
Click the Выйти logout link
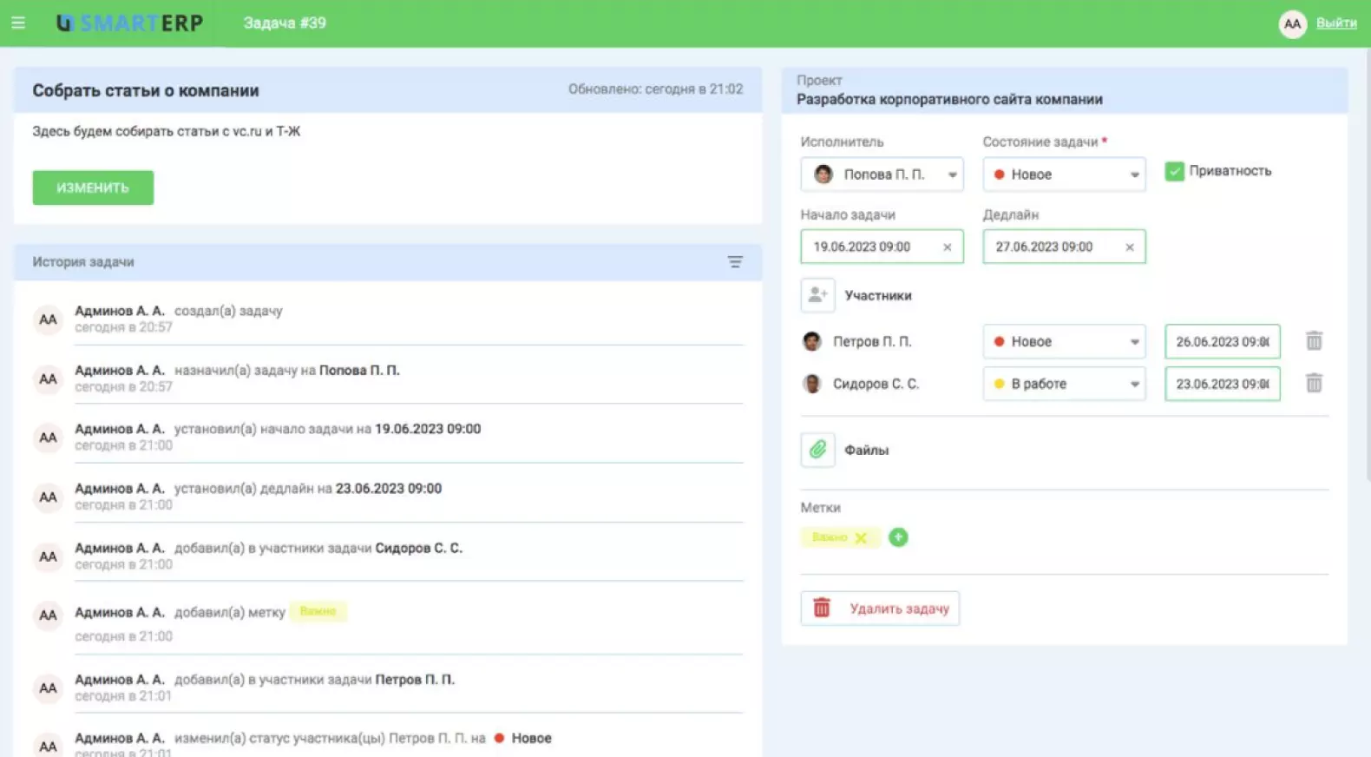tap(1335, 23)
